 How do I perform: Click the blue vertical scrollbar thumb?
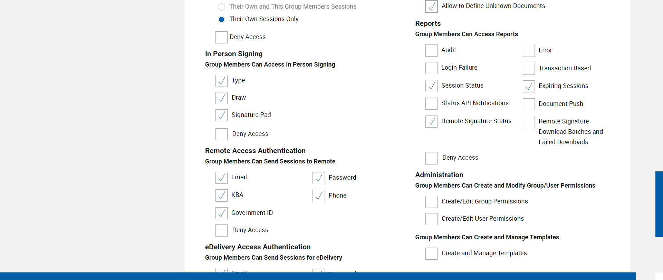point(659,204)
